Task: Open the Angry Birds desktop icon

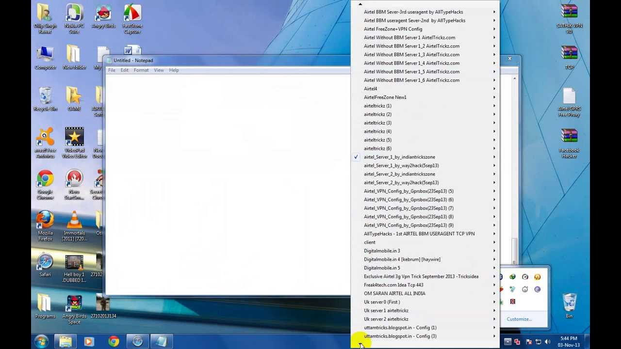Action: pyautogui.click(x=103, y=16)
